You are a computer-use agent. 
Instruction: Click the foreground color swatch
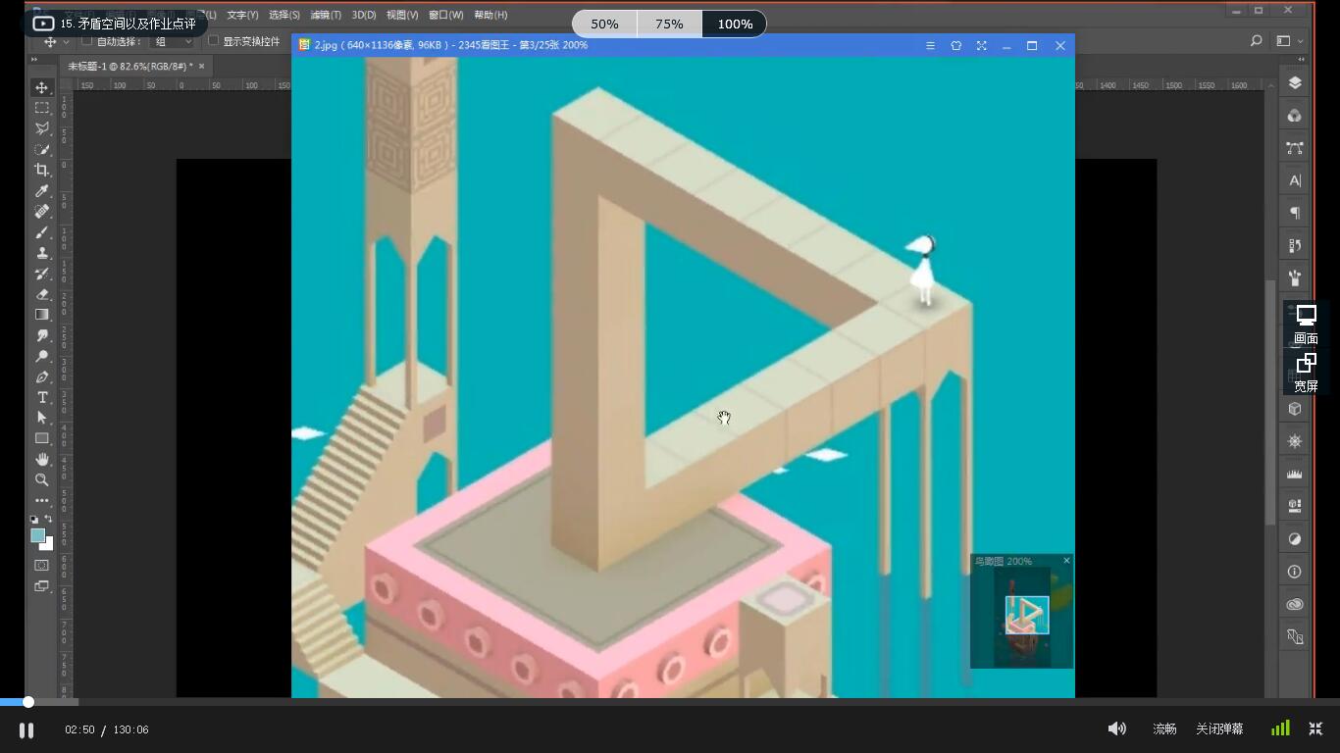click(x=37, y=535)
